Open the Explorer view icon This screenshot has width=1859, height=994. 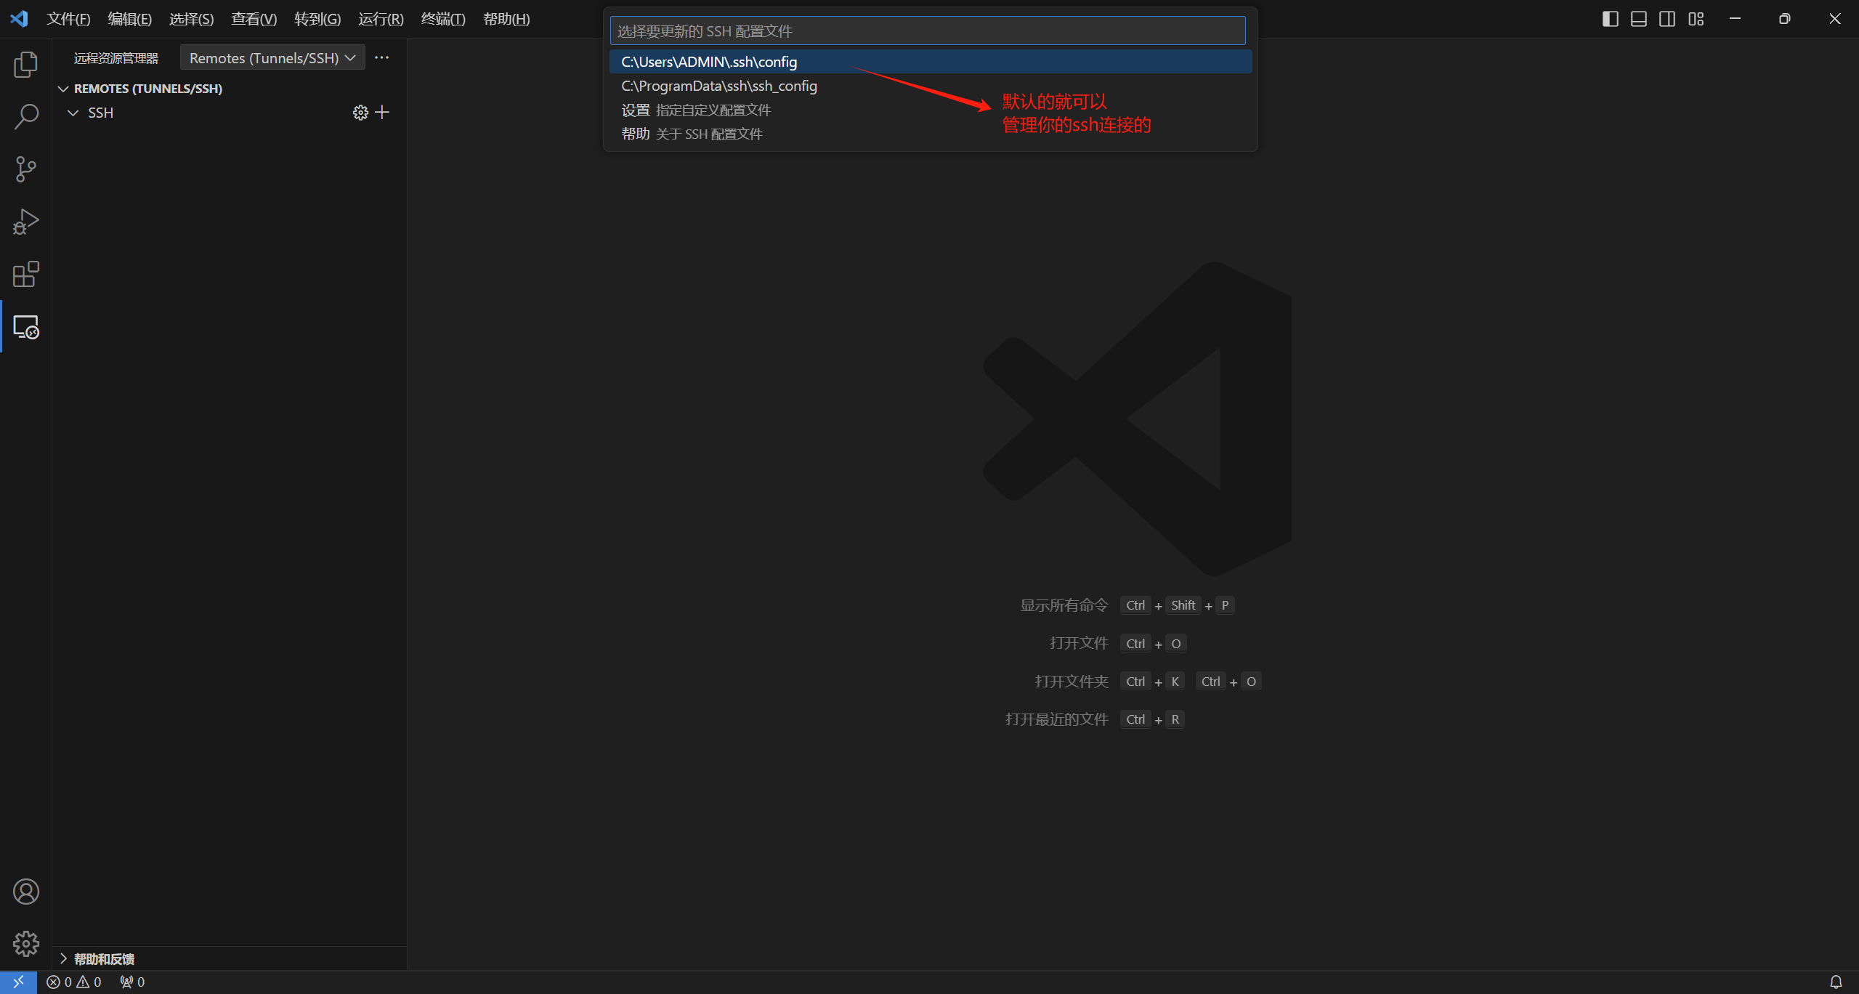pos(26,65)
